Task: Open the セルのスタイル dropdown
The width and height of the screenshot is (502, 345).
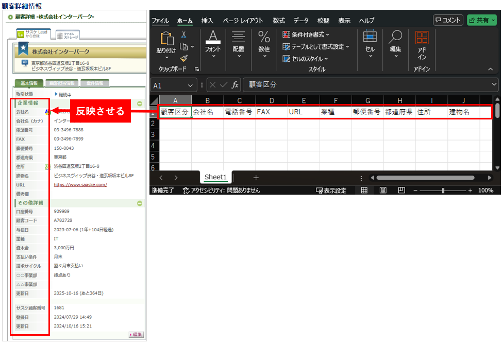Action: coord(306,59)
